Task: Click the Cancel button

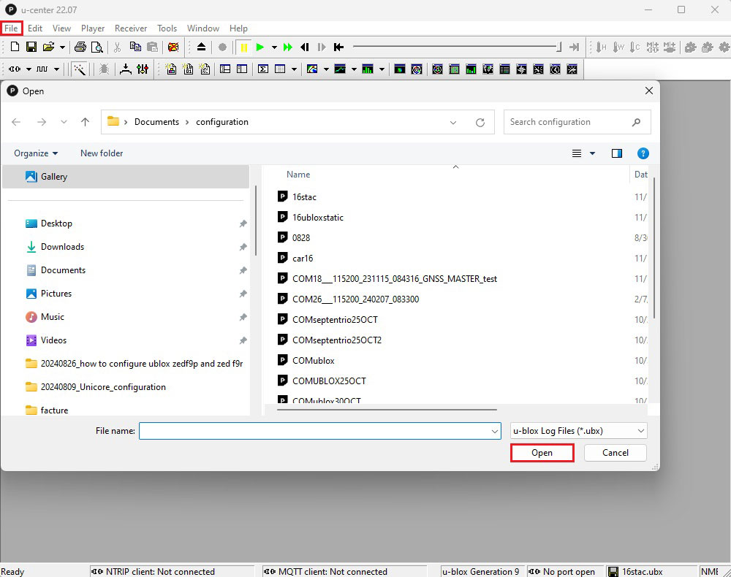Action: [615, 453]
